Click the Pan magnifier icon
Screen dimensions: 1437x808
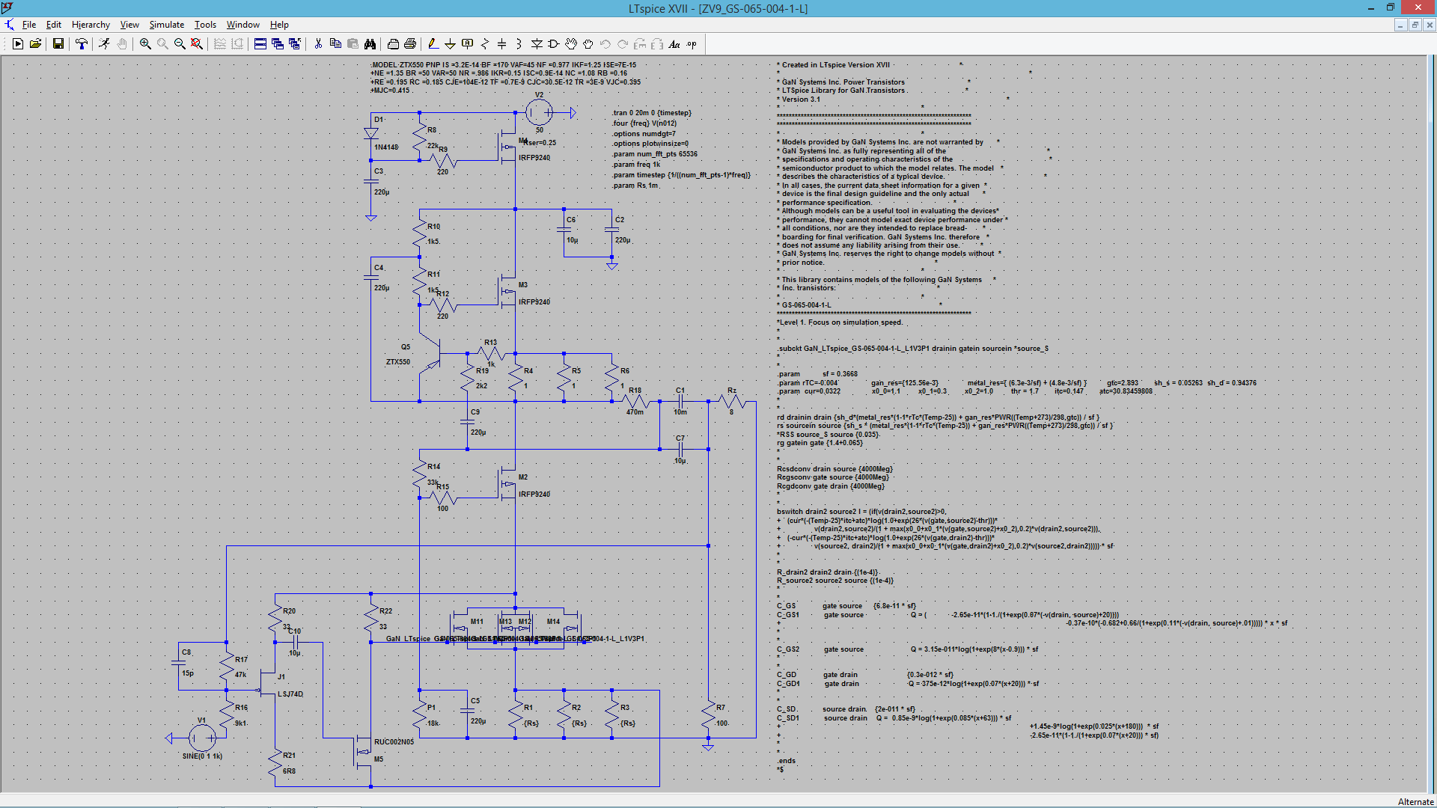tap(162, 44)
